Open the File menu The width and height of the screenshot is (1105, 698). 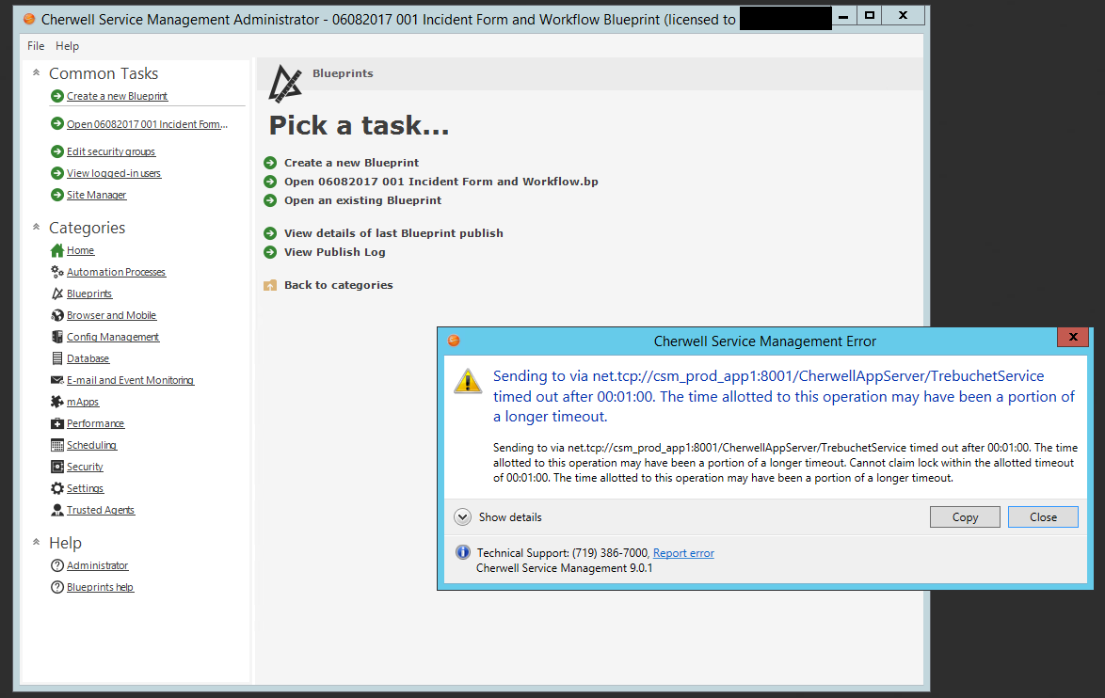click(x=36, y=46)
